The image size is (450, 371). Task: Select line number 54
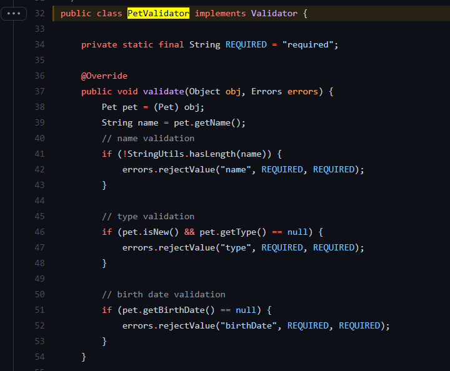[x=39, y=357]
